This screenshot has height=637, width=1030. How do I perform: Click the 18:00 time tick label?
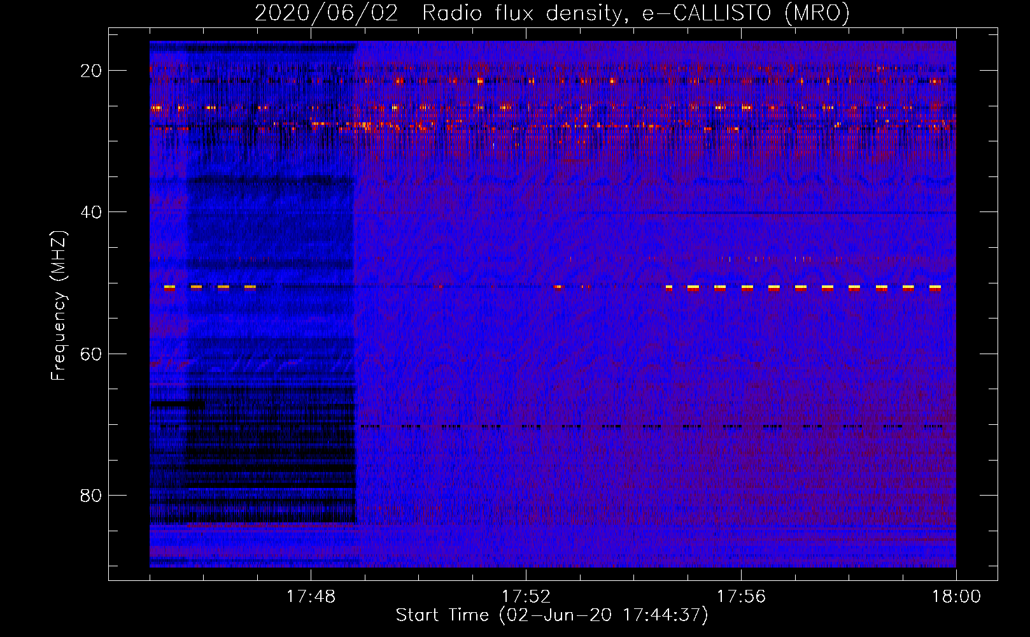[956, 597]
